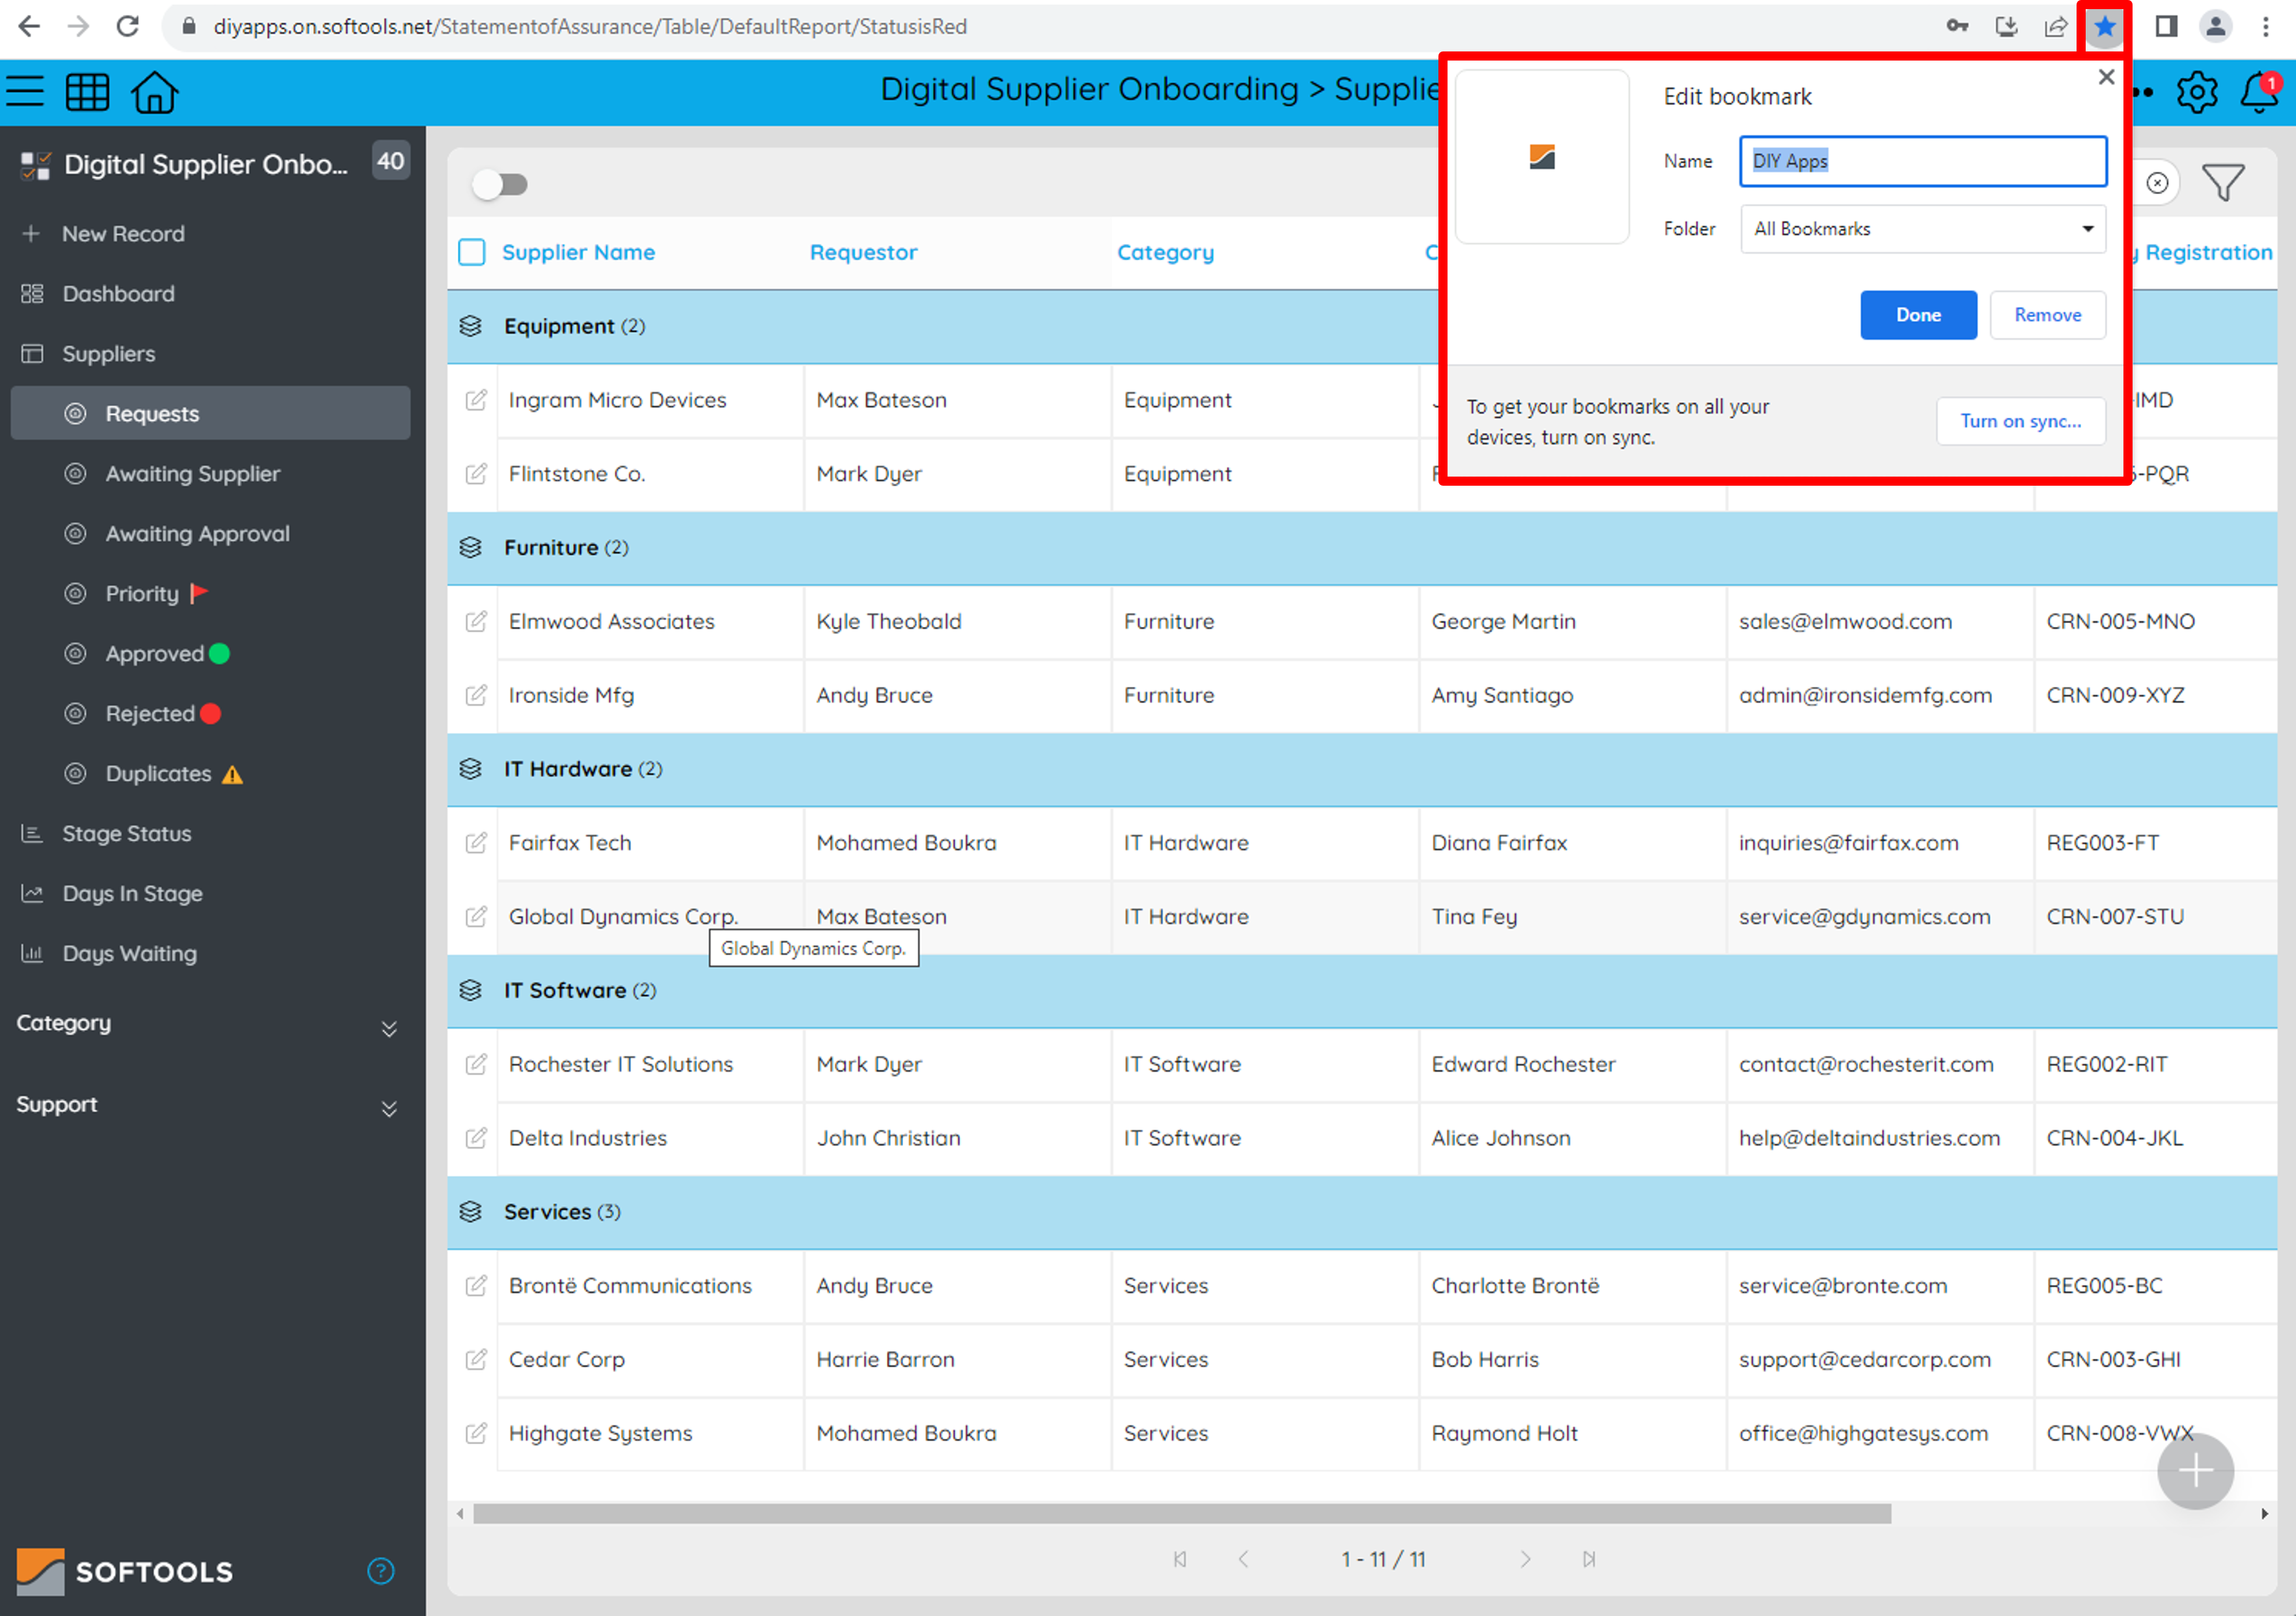The height and width of the screenshot is (1616, 2296).
Task: Click the bookmark star in address bar
Action: pyautogui.click(x=2104, y=27)
